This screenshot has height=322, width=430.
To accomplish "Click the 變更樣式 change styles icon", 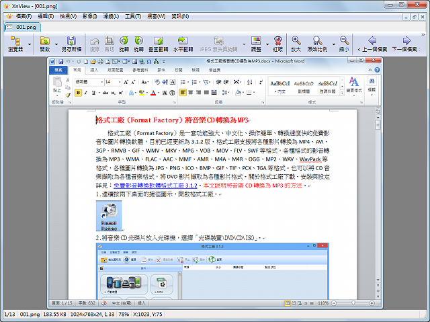I will pos(354,85).
